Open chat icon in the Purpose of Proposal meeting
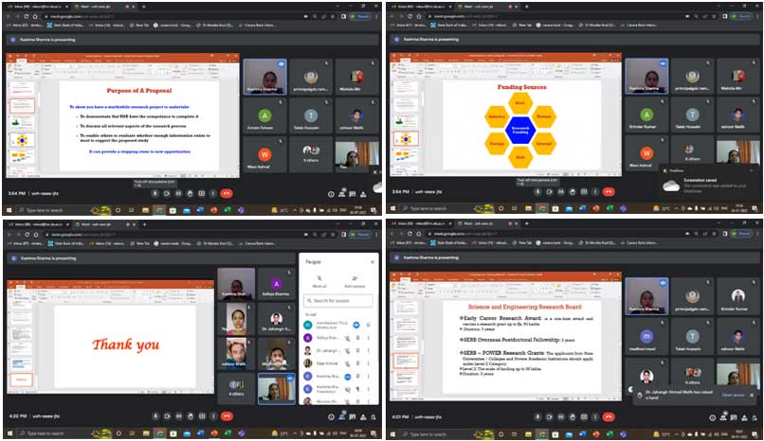 pyautogui.click(x=355, y=193)
